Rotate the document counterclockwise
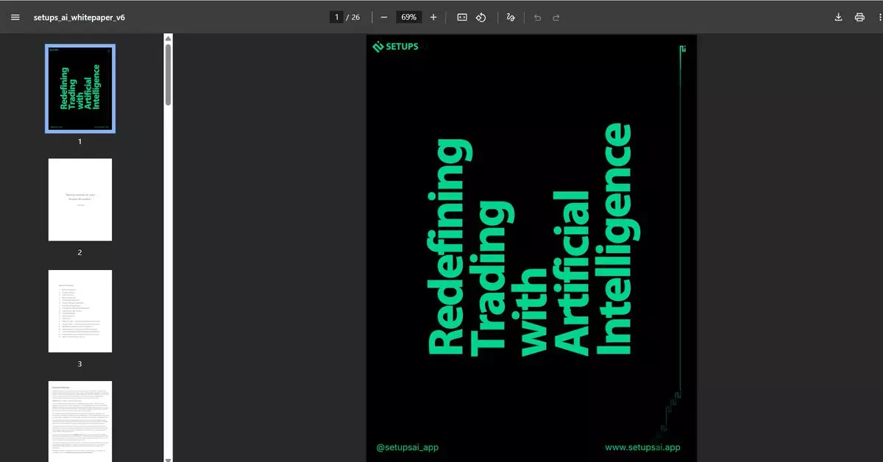Image resolution: width=883 pixels, height=462 pixels. coord(481,17)
